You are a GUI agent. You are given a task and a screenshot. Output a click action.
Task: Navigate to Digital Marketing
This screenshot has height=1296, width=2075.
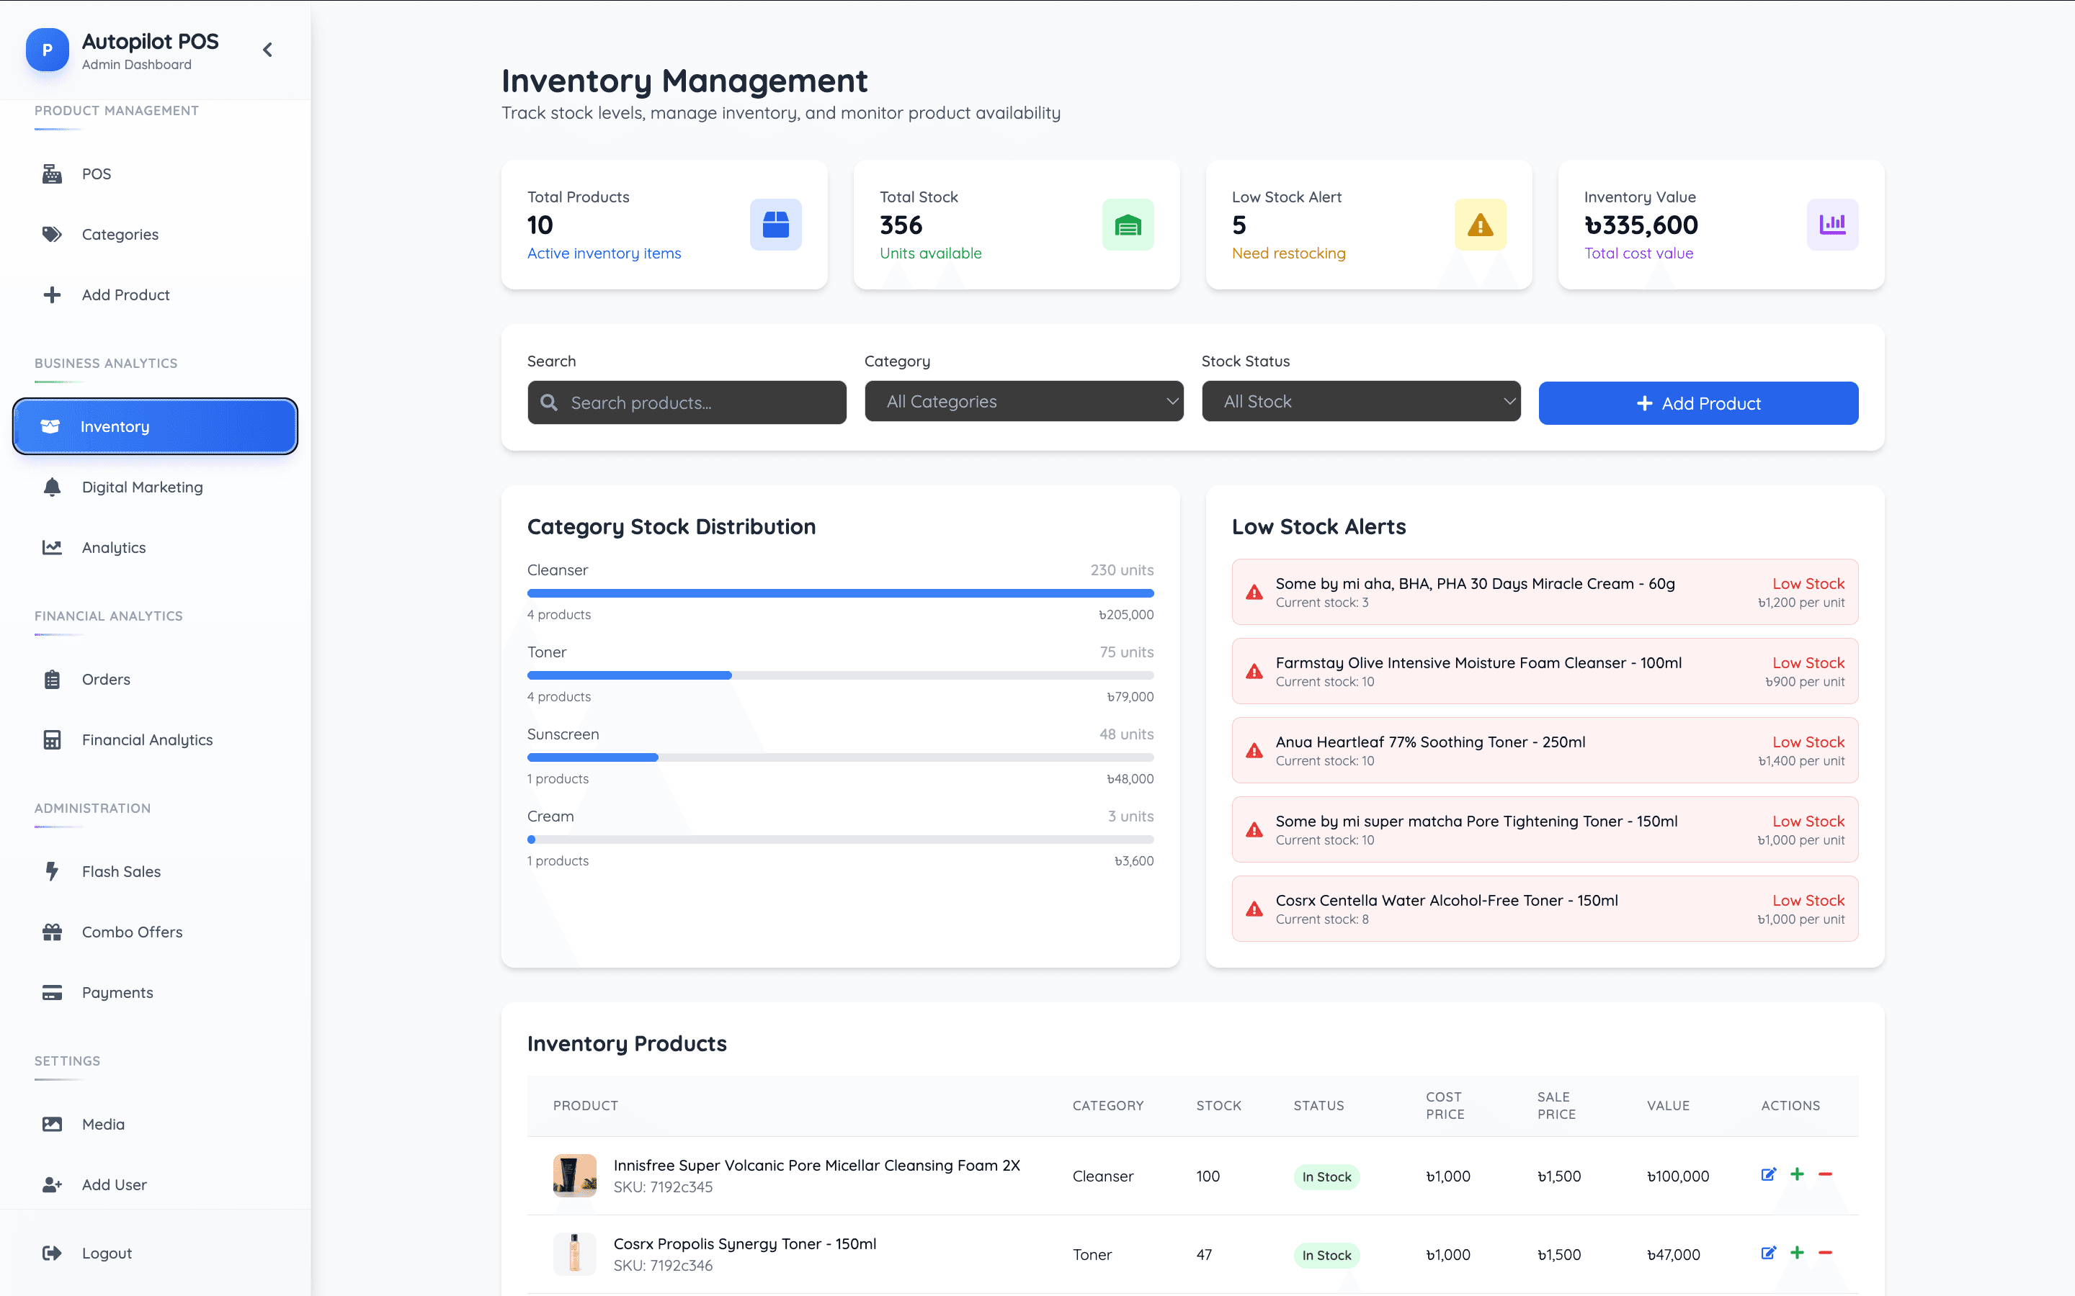pos(155,487)
